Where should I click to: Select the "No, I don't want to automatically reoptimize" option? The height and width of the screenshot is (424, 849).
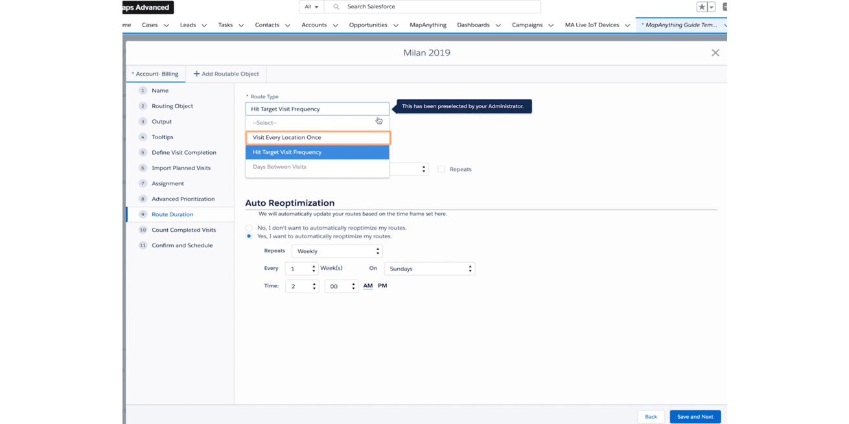tap(249, 228)
